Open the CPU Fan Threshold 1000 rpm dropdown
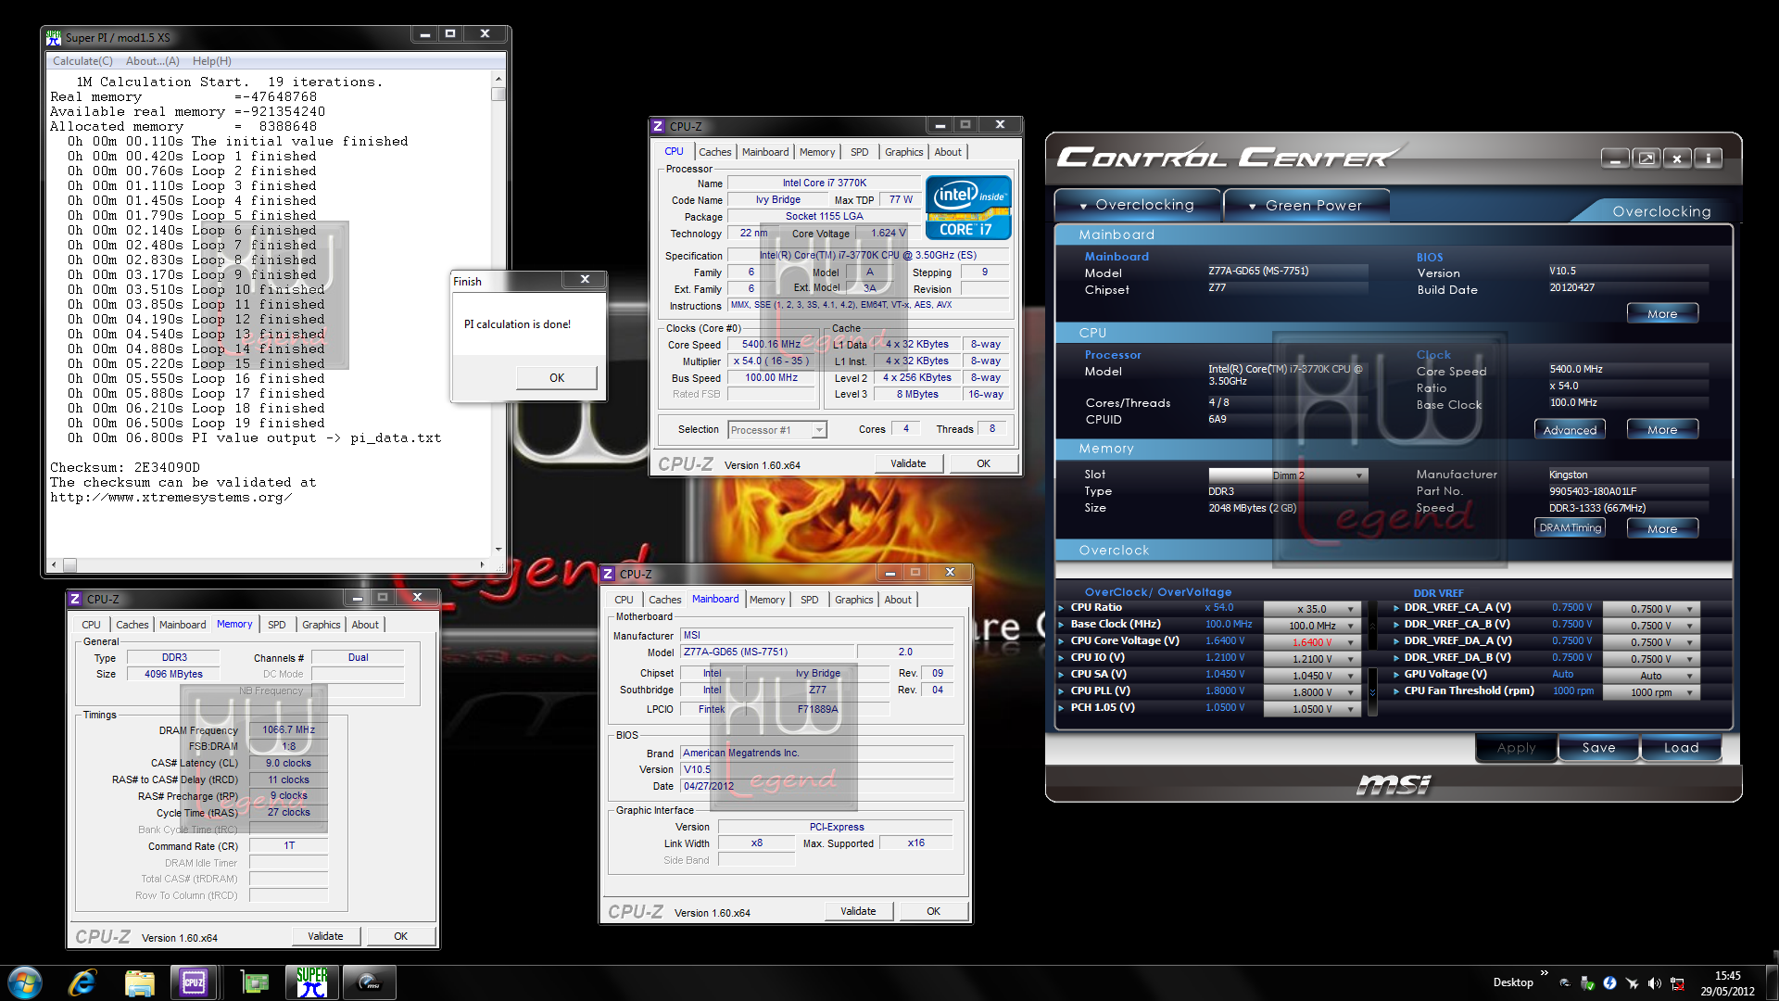Image resolution: width=1779 pixels, height=1001 pixels. coord(1651,692)
